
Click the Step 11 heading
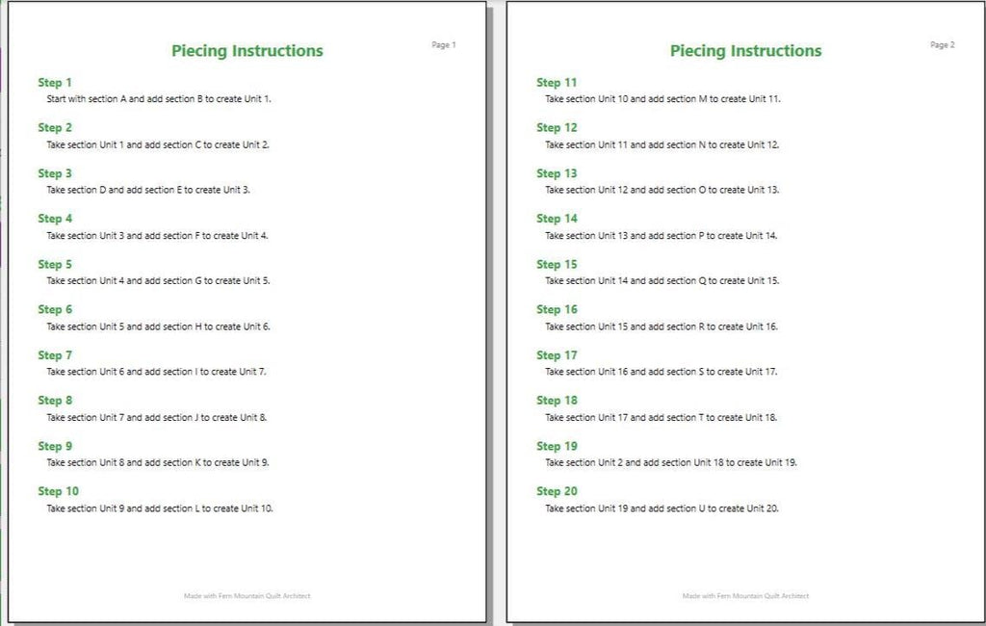pyautogui.click(x=557, y=83)
